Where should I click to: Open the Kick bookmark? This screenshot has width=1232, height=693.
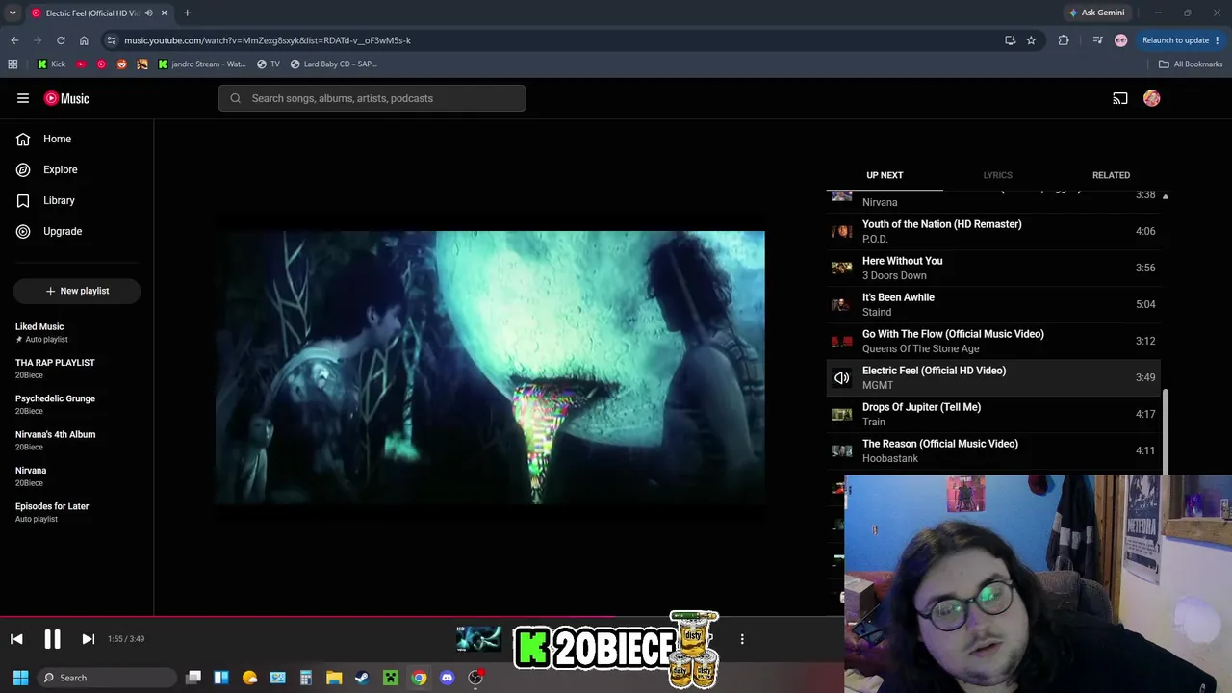[51, 64]
